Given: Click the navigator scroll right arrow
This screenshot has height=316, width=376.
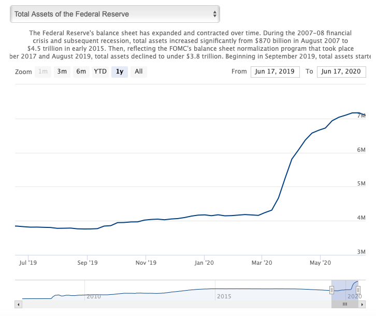Looking at the screenshot, I should click(362, 305).
